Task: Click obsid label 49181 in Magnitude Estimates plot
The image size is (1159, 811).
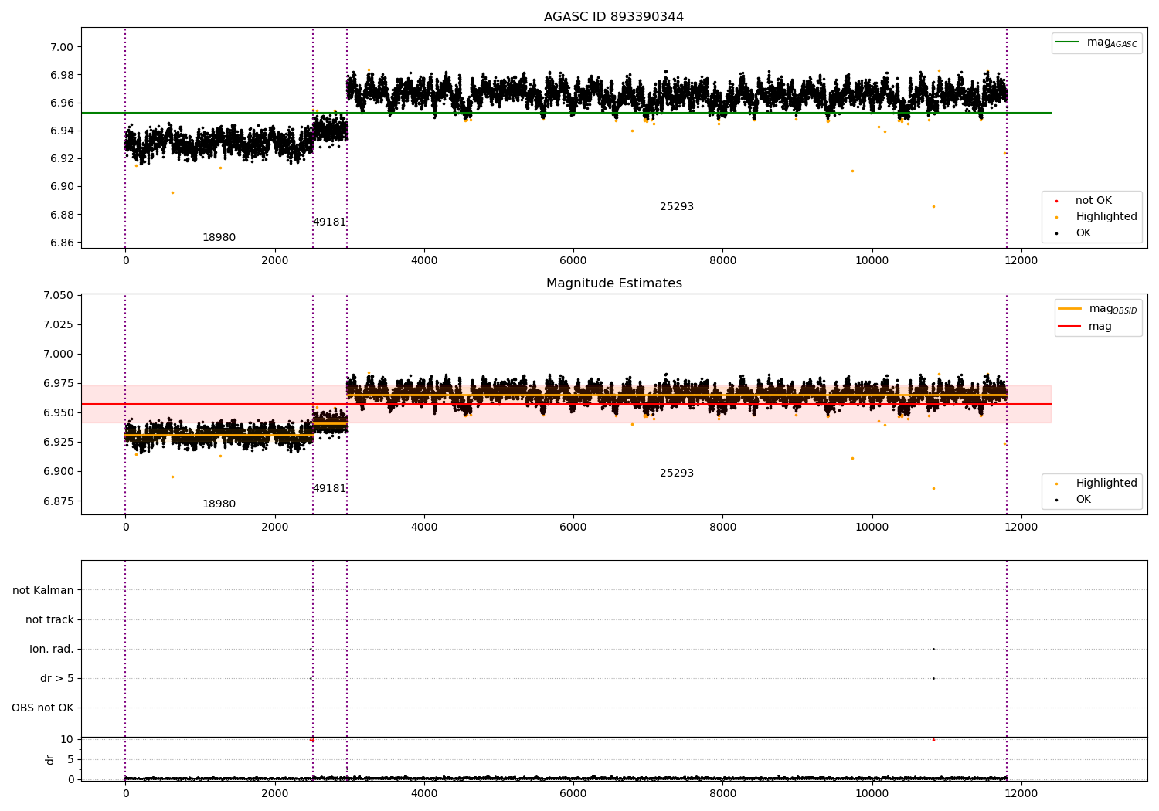Action: tap(329, 489)
